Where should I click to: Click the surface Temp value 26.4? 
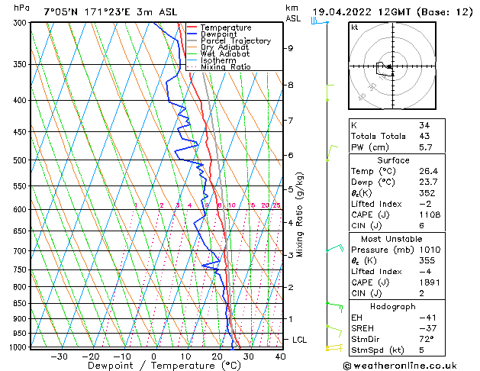(x=429, y=171)
